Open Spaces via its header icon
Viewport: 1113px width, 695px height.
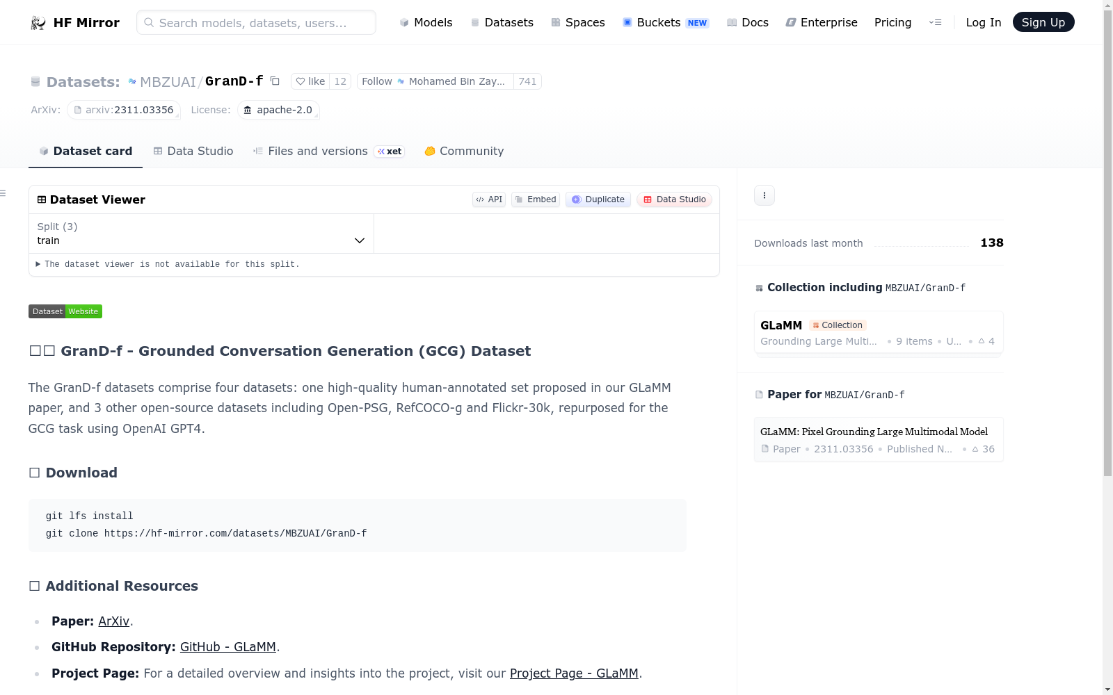(x=556, y=23)
